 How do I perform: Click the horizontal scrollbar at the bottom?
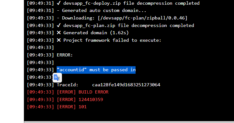click(x=129, y=122)
